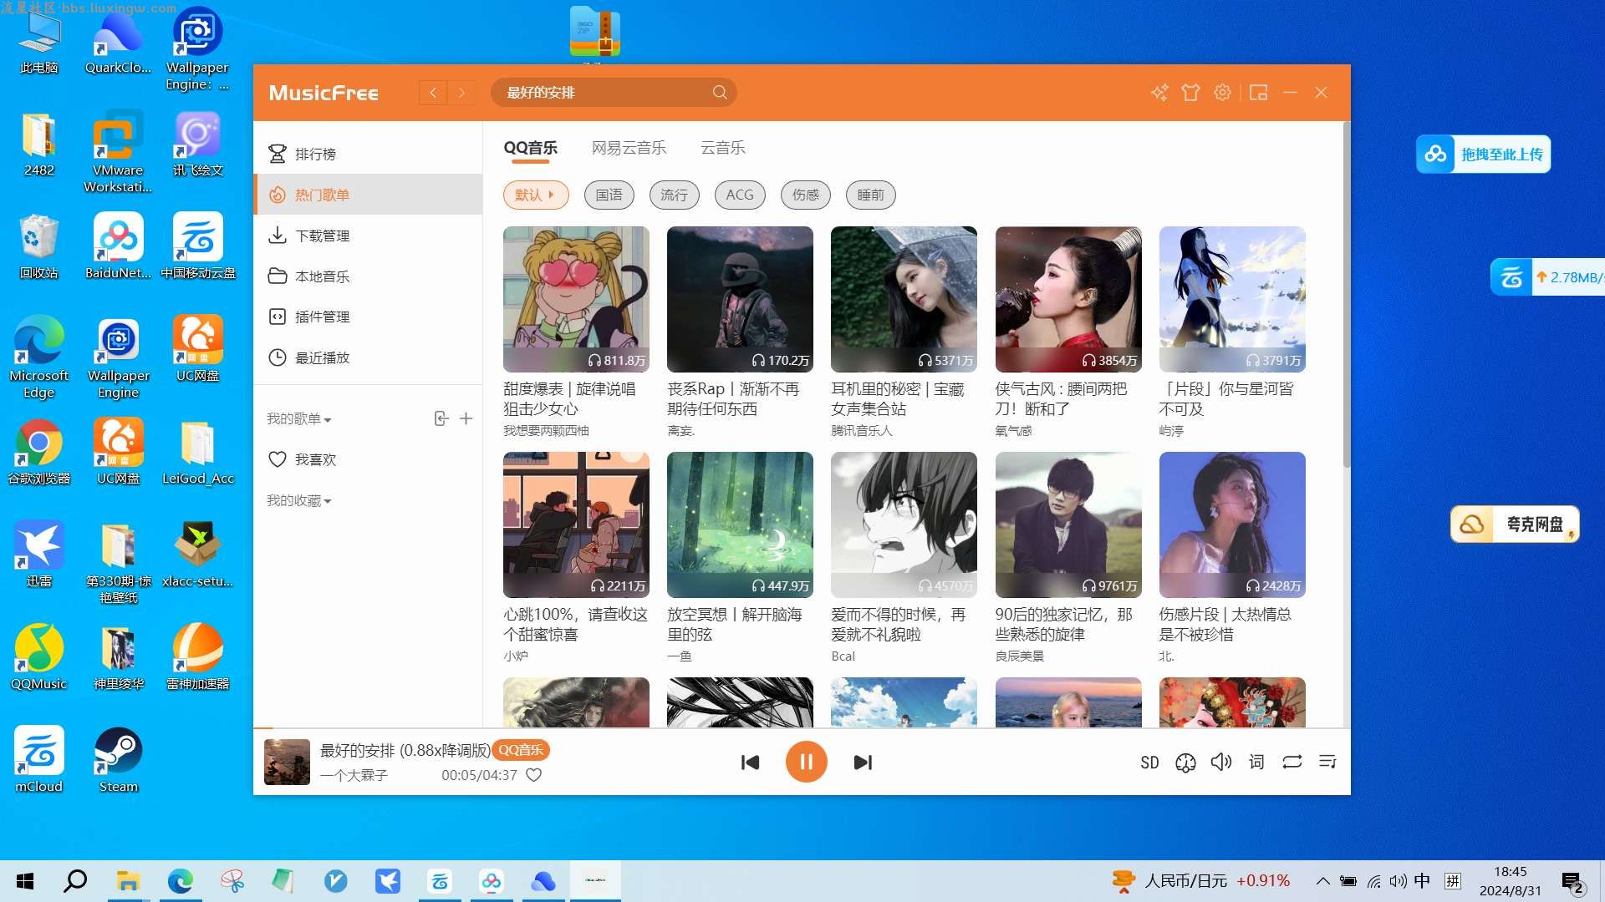1605x902 pixels.
Task: Go forward with the right arrow button
Action: point(461,93)
